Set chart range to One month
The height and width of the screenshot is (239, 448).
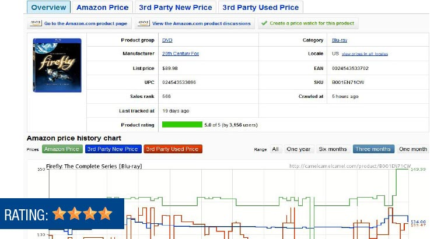[413, 149]
